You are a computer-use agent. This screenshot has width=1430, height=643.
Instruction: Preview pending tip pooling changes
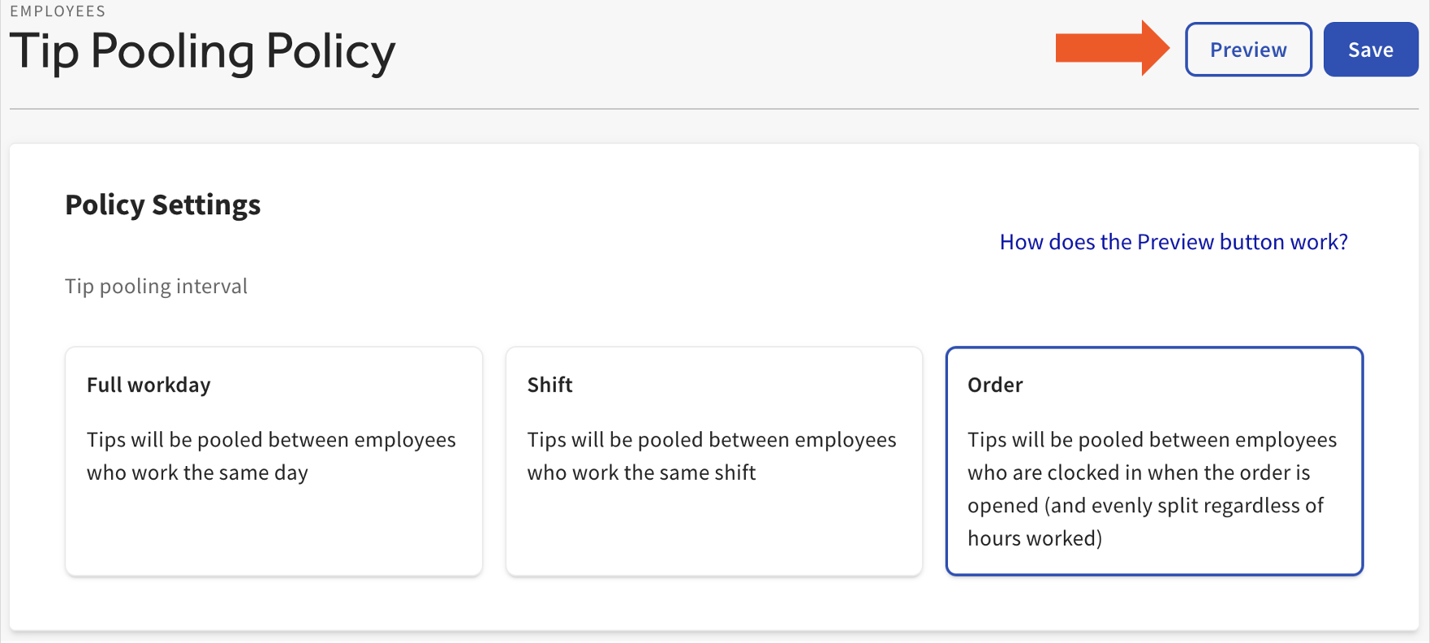point(1247,50)
